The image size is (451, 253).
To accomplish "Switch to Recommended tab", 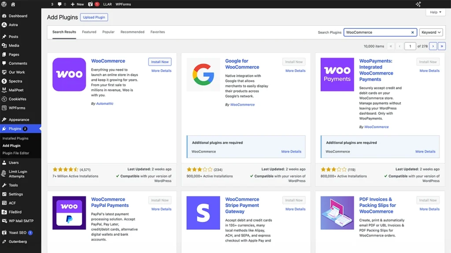I will (x=132, y=32).
